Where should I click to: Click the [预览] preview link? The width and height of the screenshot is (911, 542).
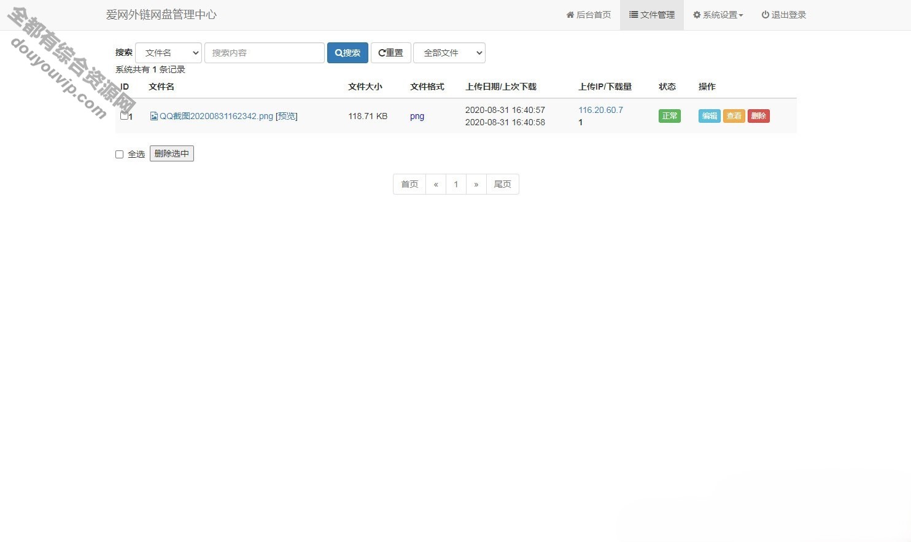[287, 116]
